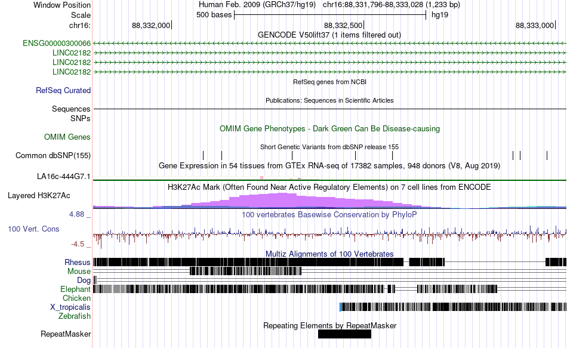The height and width of the screenshot is (348, 567).
Task: Click the RefSeq genes from NCBI title
Action: click(330, 82)
